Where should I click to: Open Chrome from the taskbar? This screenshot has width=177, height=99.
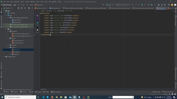56,97
